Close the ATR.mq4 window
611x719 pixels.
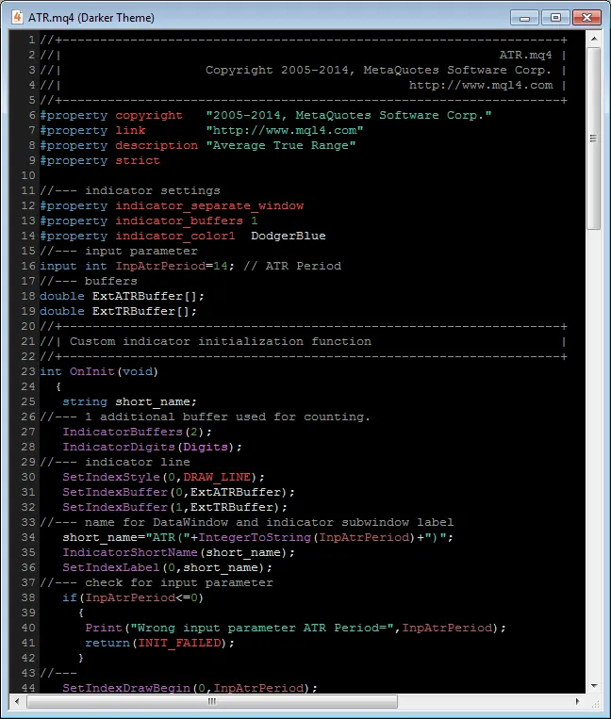tap(586, 18)
